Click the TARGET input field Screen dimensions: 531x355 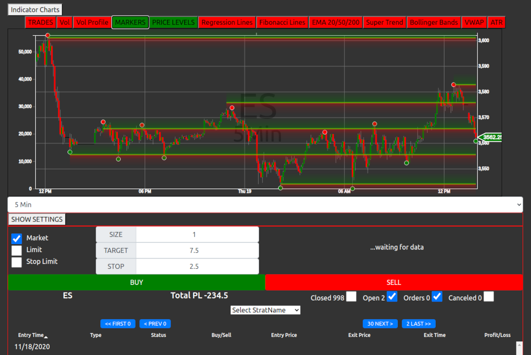(x=197, y=250)
